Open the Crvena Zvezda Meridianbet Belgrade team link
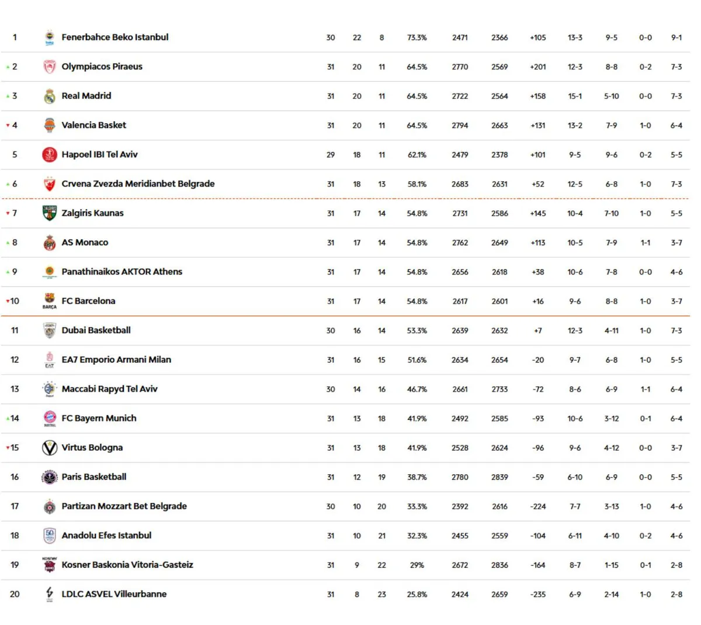 click(x=138, y=184)
